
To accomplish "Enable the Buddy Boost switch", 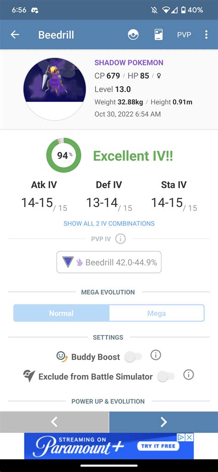I will tap(133, 357).
